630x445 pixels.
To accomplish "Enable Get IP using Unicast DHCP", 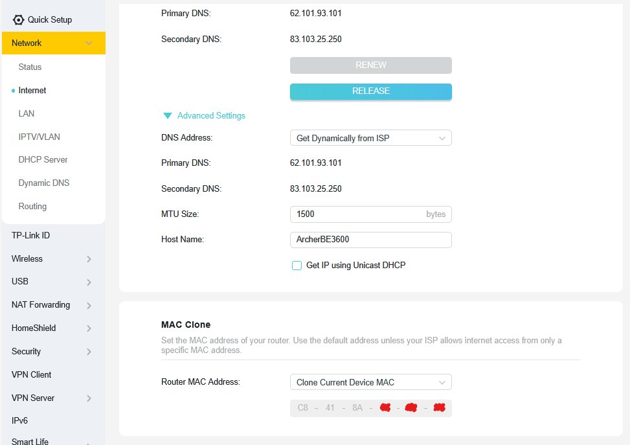I will (x=297, y=266).
